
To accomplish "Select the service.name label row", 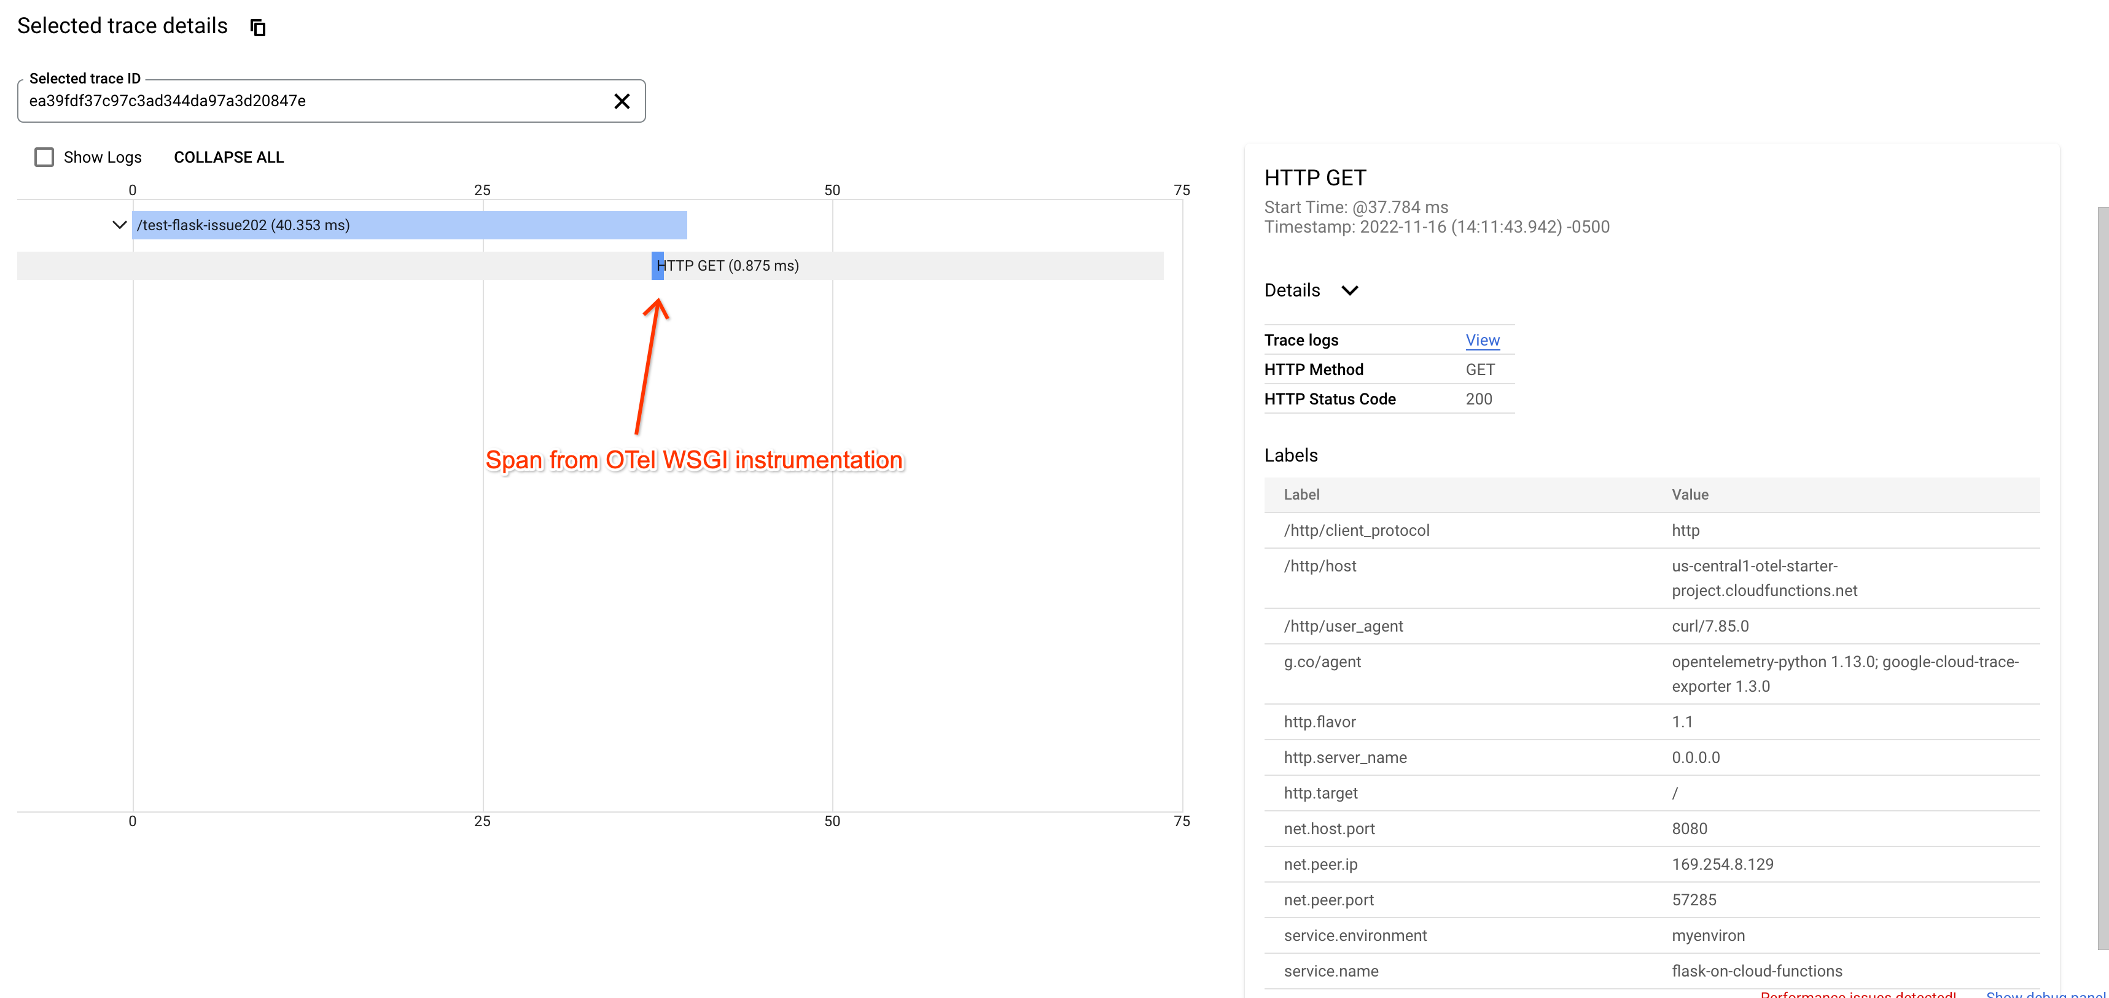I will [x=1330, y=972].
